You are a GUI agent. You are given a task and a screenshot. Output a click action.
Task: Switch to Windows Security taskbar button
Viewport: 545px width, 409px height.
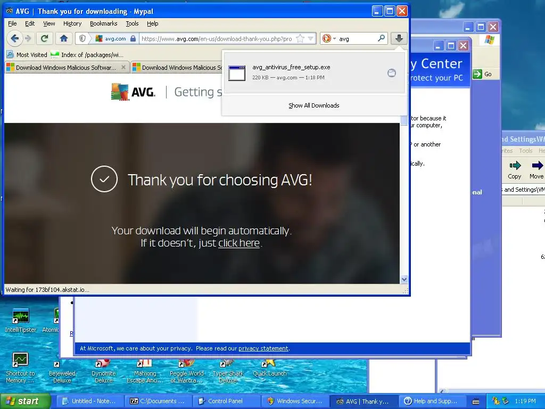coord(295,401)
